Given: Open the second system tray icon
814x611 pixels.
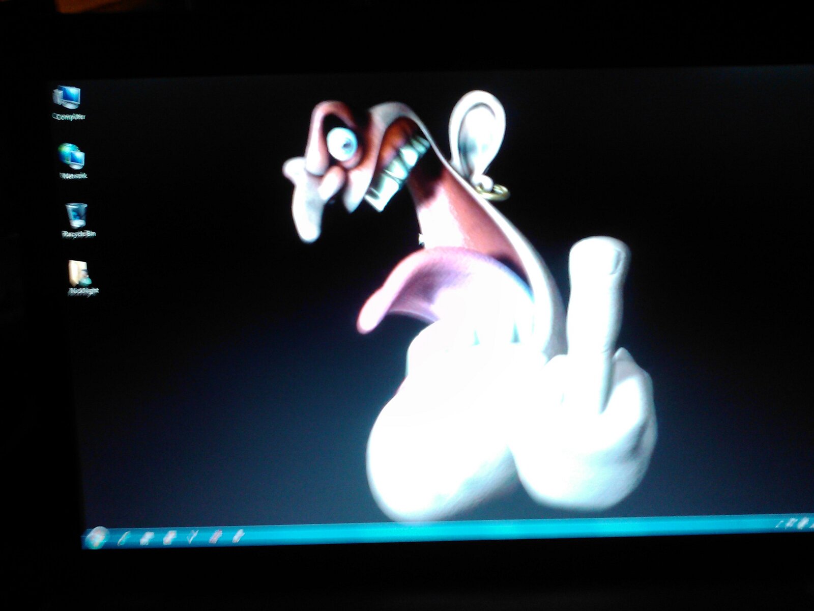Looking at the screenshot, I should click(792, 523).
